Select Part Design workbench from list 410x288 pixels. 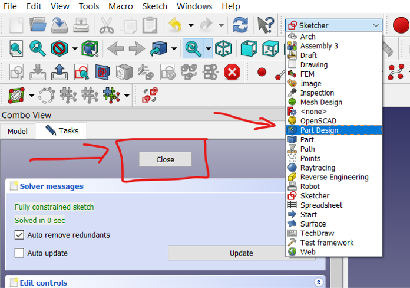(334, 130)
